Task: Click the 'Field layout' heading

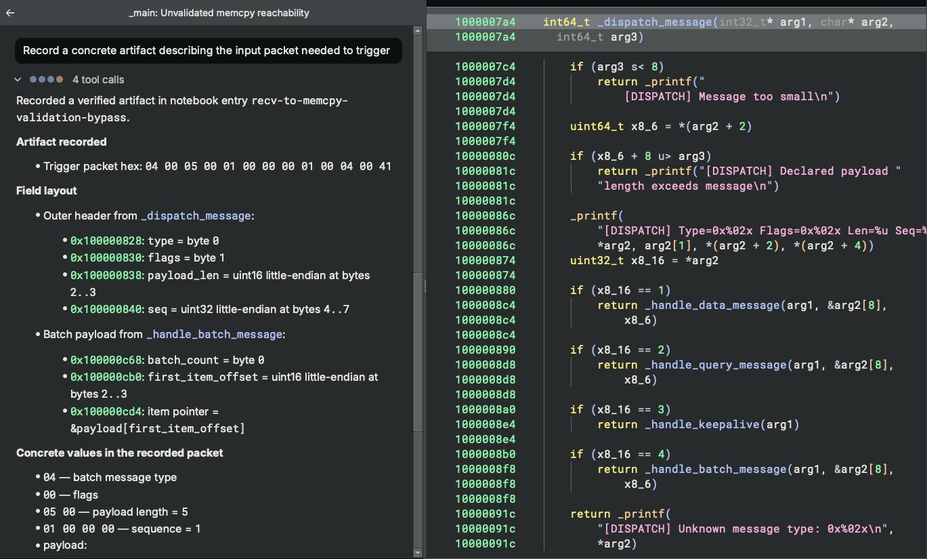Action: coord(47,190)
